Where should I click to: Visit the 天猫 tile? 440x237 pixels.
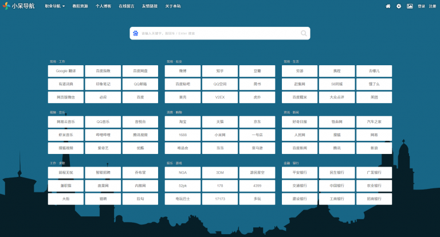point(220,122)
